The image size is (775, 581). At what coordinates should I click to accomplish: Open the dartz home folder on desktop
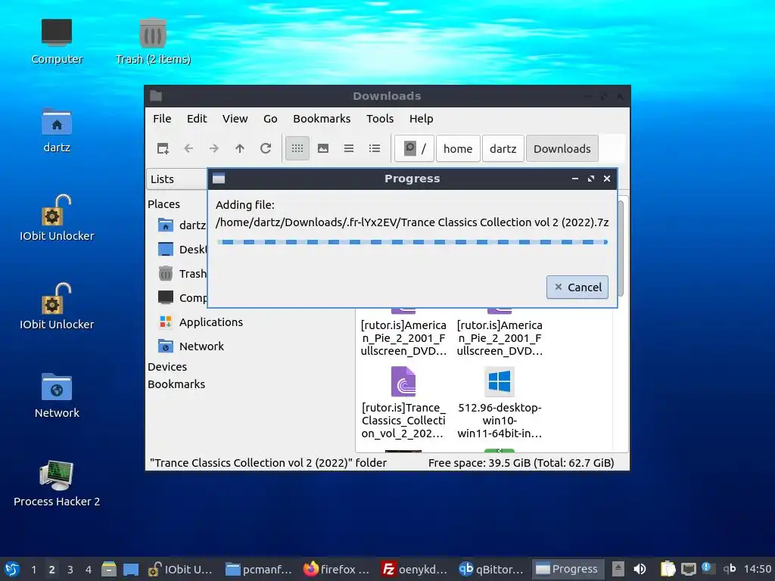tap(56, 130)
